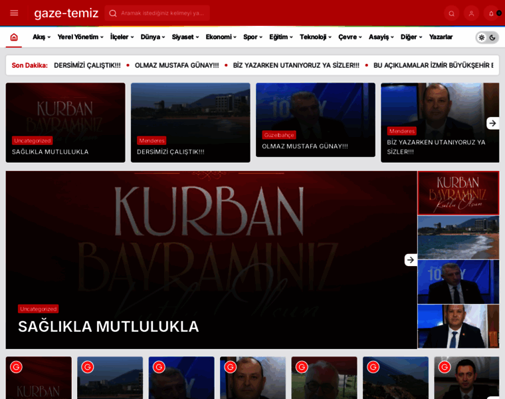Expand the Spor menu
Viewport: 505px width, 399px height.
click(x=253, y=37)
